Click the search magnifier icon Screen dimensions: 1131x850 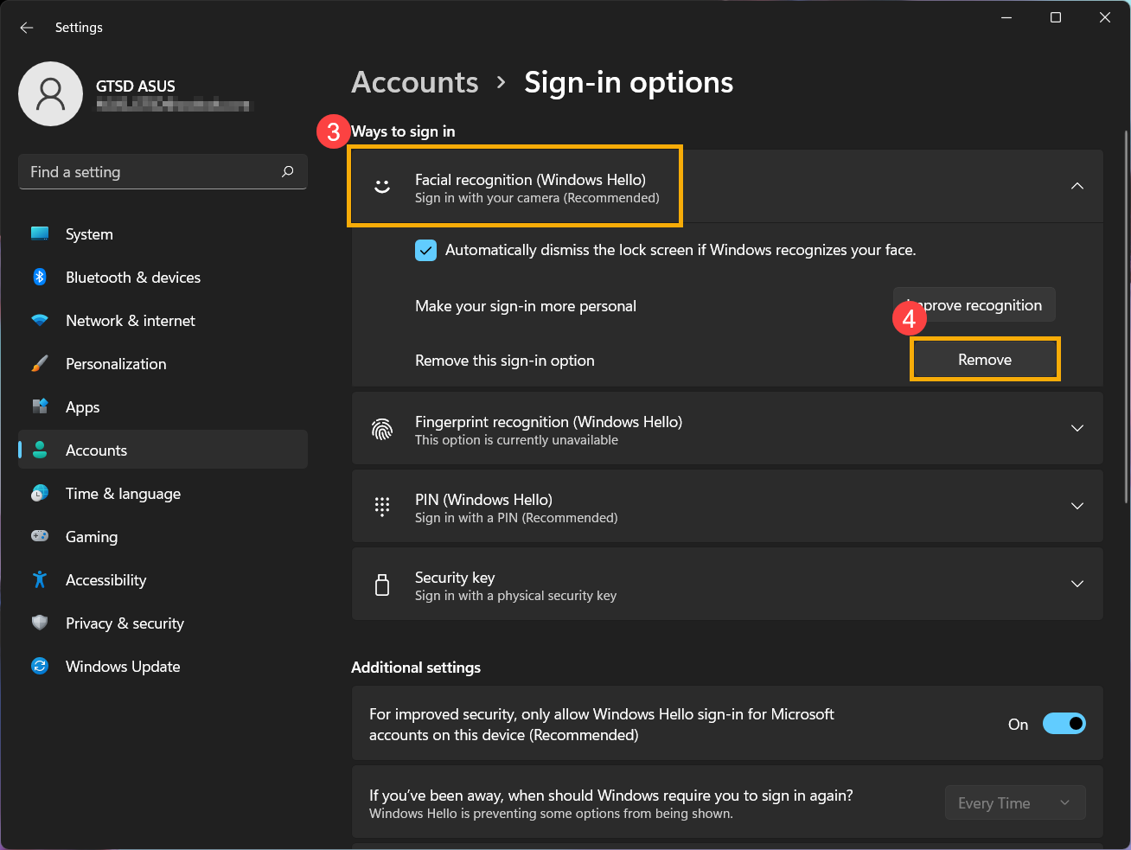point(288,171)
